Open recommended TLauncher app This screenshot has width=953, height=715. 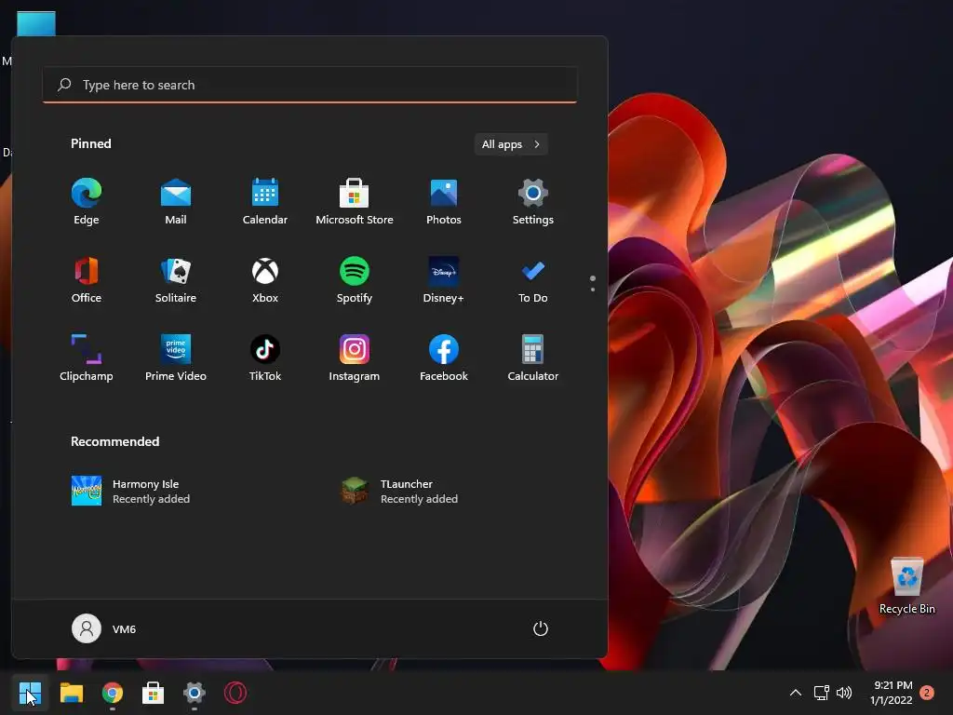pos(399,492)
